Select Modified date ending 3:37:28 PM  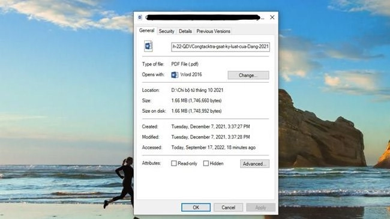[211, 137]
